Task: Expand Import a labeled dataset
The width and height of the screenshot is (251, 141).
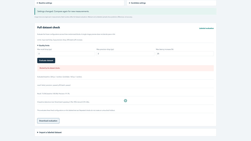Action: 49,132
